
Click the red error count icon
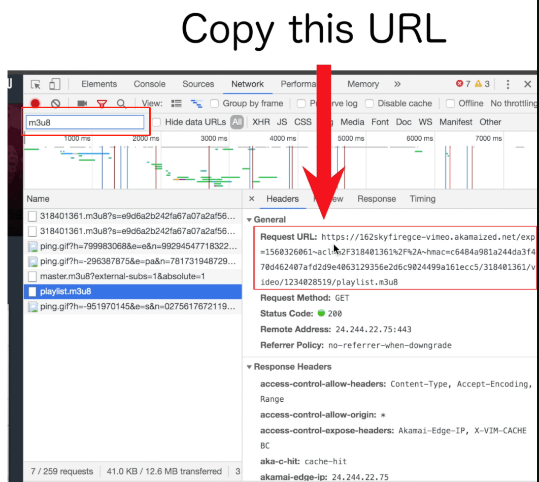[459, 84]
